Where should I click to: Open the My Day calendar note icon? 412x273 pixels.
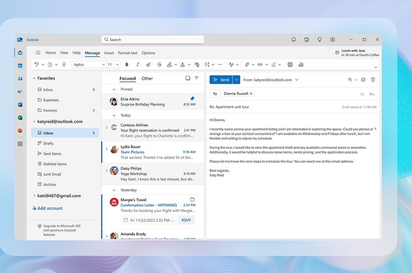point(307,40)
